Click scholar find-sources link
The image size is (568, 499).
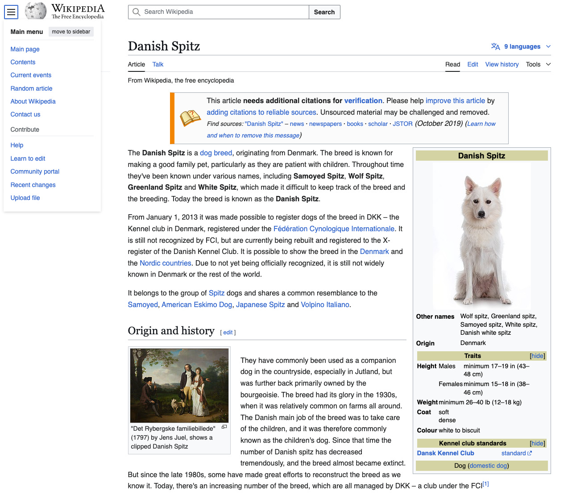click(378, 124)
